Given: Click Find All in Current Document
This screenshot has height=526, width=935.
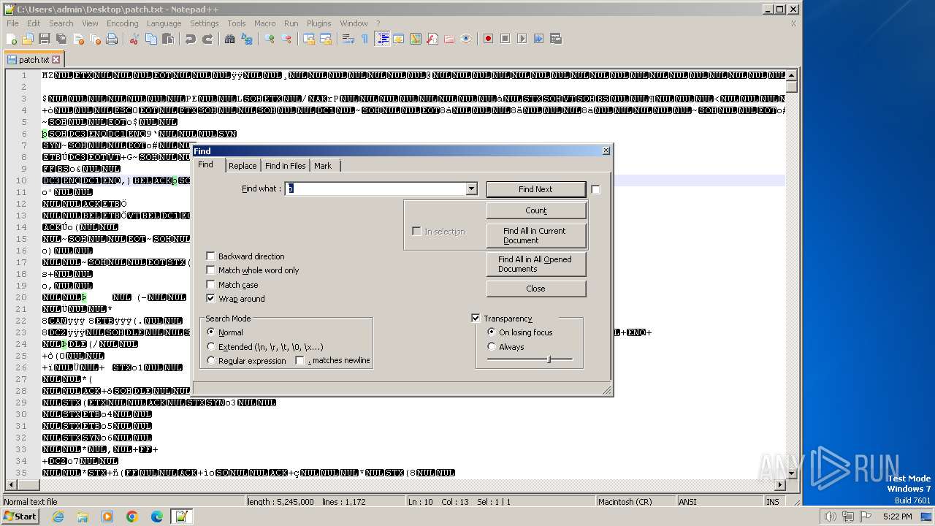Looking at the screenshot, I should [535, 235].
